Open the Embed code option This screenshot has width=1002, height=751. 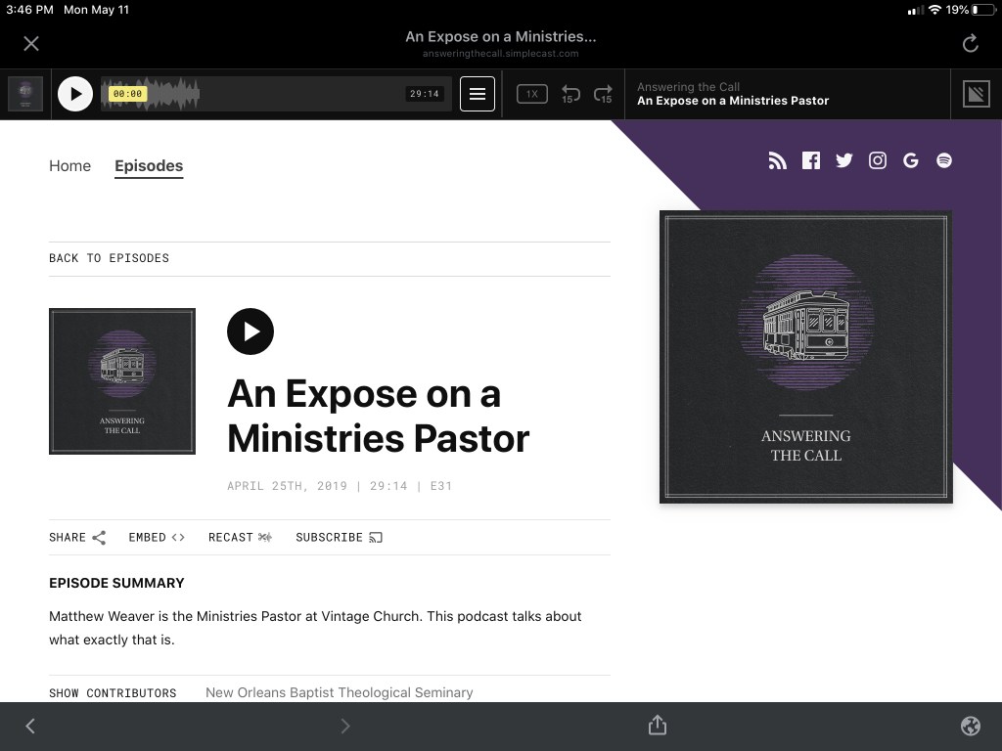pyautogui.click(x=157, y=537)
